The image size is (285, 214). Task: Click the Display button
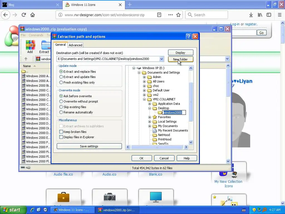click(x=180, y=53)
